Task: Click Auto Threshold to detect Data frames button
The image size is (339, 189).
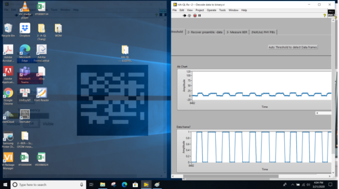Action: tap(293, 47)
